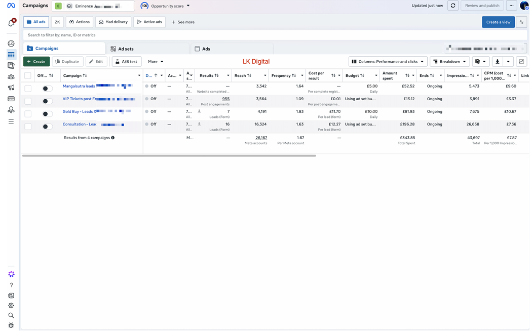Open the Settings gear icon

[x=11, y=306]
